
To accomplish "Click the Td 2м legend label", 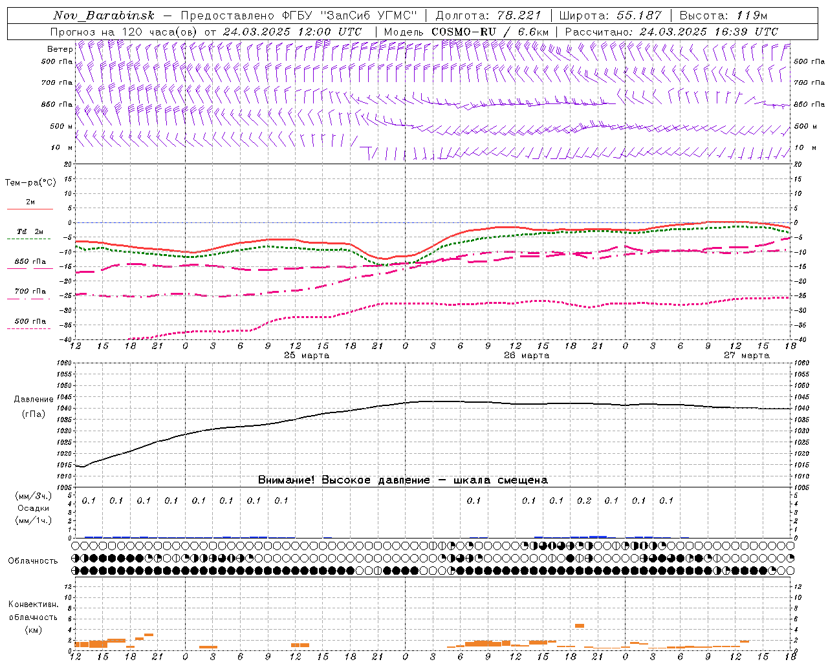I will (x=30, y=231).
